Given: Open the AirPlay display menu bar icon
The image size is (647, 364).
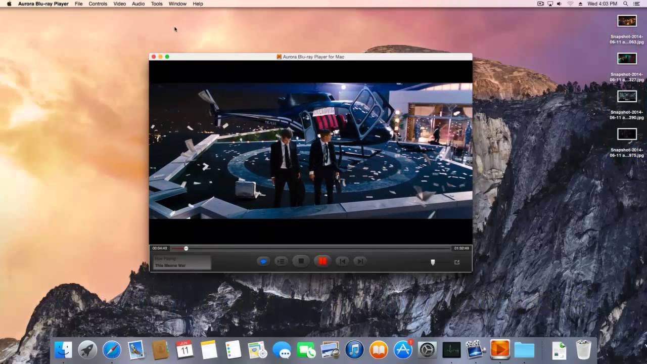Looking at the screenshot, I should click(550, 4).
